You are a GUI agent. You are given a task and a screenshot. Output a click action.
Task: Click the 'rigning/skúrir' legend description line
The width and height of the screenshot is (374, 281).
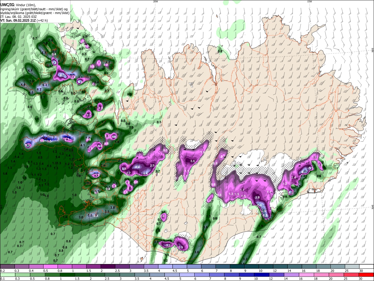click(x=34, y=9)
